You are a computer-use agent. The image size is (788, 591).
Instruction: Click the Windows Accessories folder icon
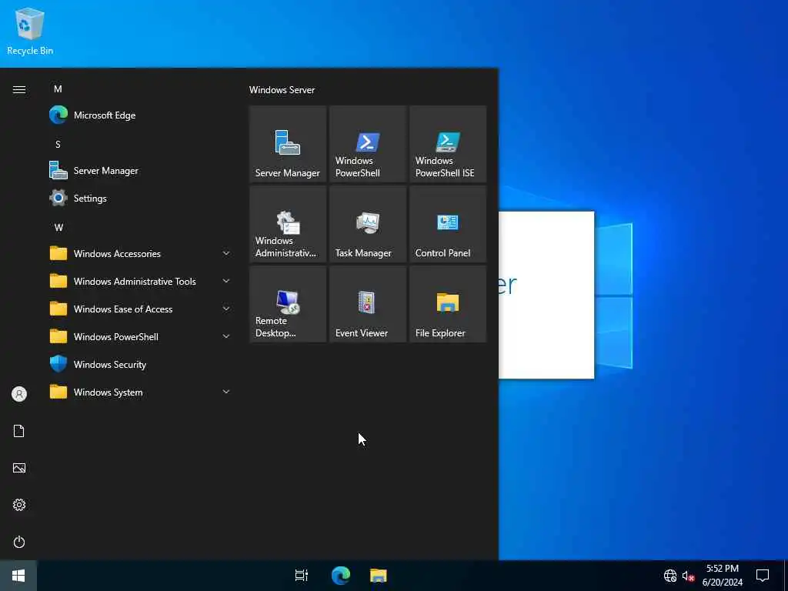pyautogui.click(x=58, y=252)
